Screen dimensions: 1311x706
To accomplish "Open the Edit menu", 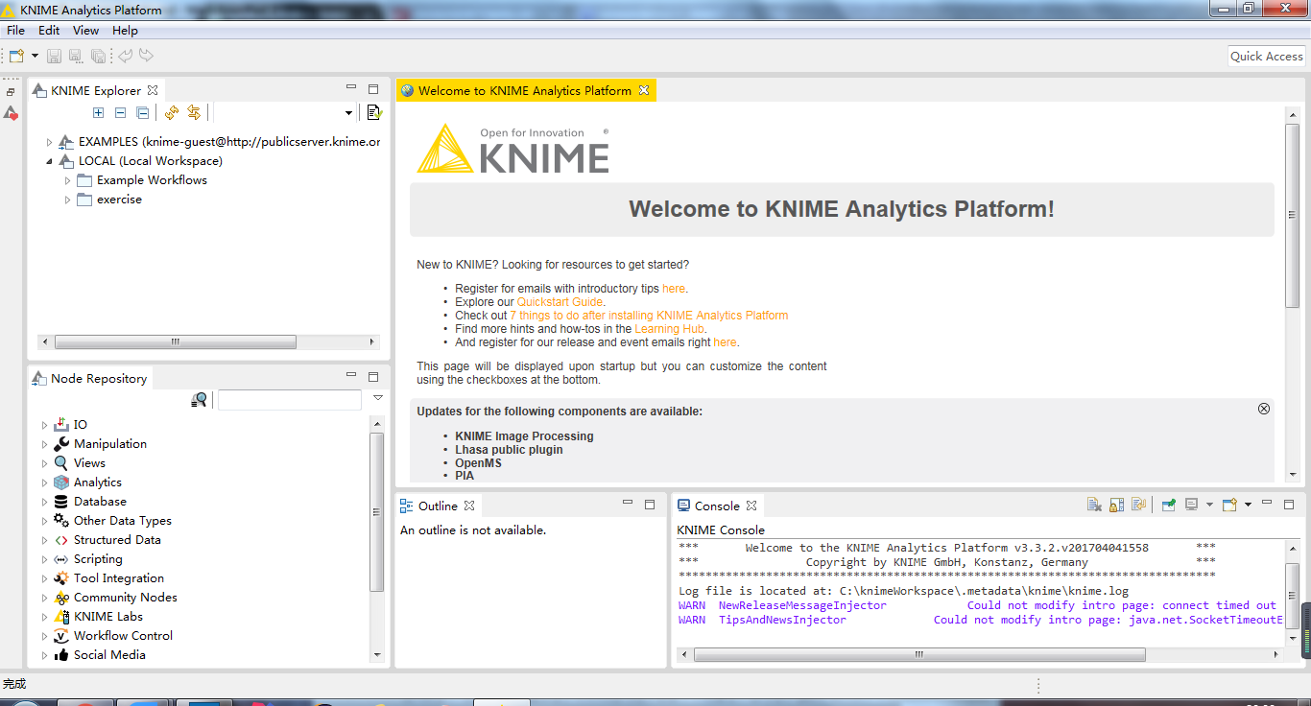I will pos(49,31).
